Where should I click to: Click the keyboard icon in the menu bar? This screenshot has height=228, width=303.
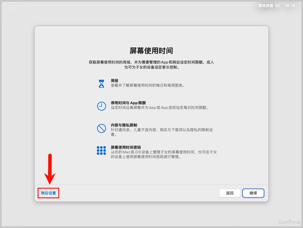point(278,6)
